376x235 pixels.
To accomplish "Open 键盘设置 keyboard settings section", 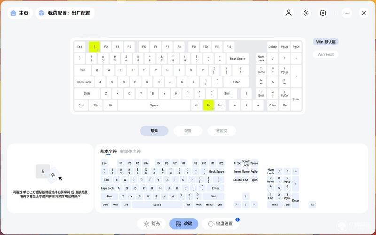I will (220, 224).
